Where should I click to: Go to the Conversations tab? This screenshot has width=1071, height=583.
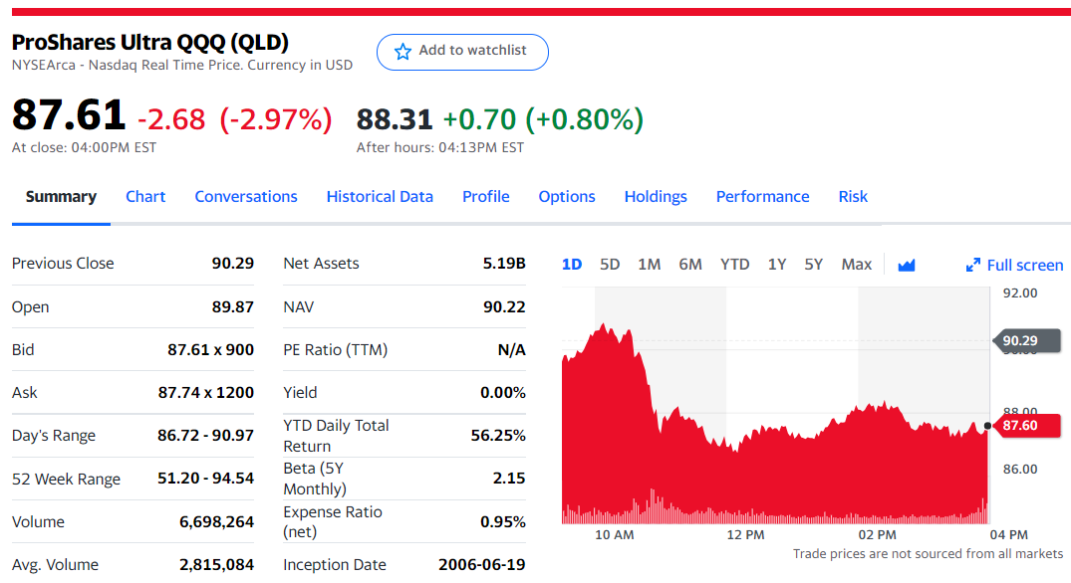pos(246,196)
